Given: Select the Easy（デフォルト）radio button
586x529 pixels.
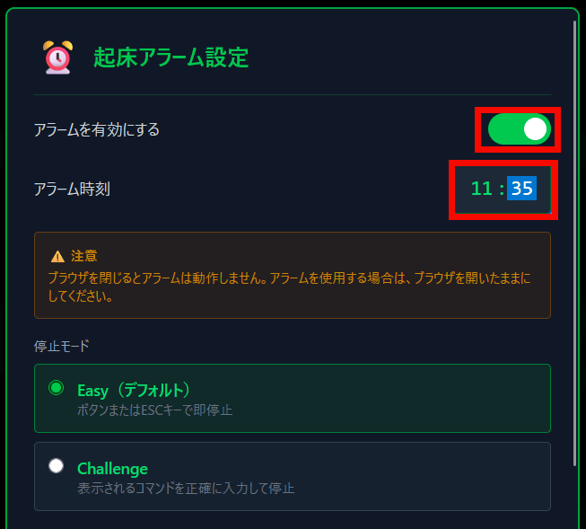Looking at the screenshot, I should [56, 388].
